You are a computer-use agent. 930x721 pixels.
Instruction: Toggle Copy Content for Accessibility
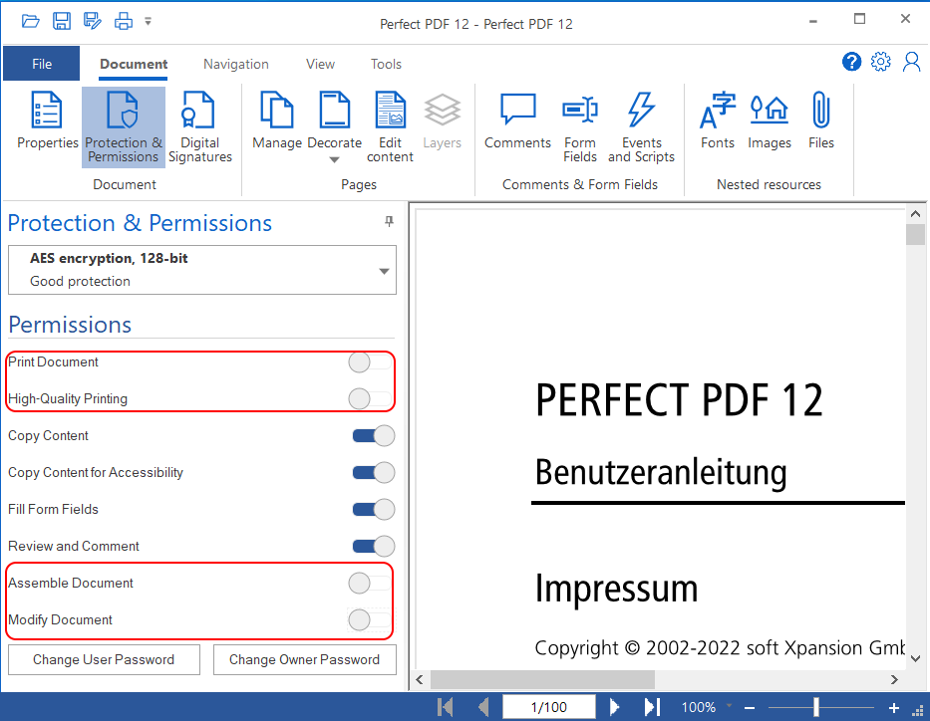point(374,473)
